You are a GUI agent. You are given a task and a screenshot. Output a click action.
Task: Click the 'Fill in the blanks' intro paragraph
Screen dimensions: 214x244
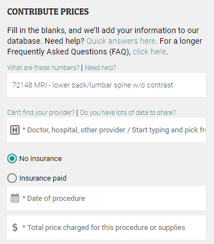(105, 41)
